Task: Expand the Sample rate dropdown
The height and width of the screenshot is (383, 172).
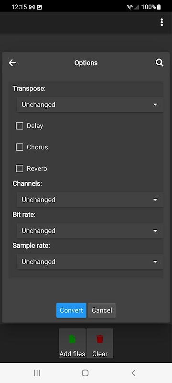Action: click(x=90, y=262)
